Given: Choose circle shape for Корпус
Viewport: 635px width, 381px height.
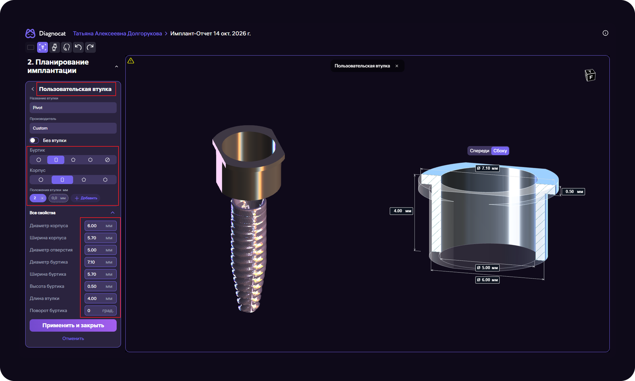Looking at the screenshot, I should 41,180.
